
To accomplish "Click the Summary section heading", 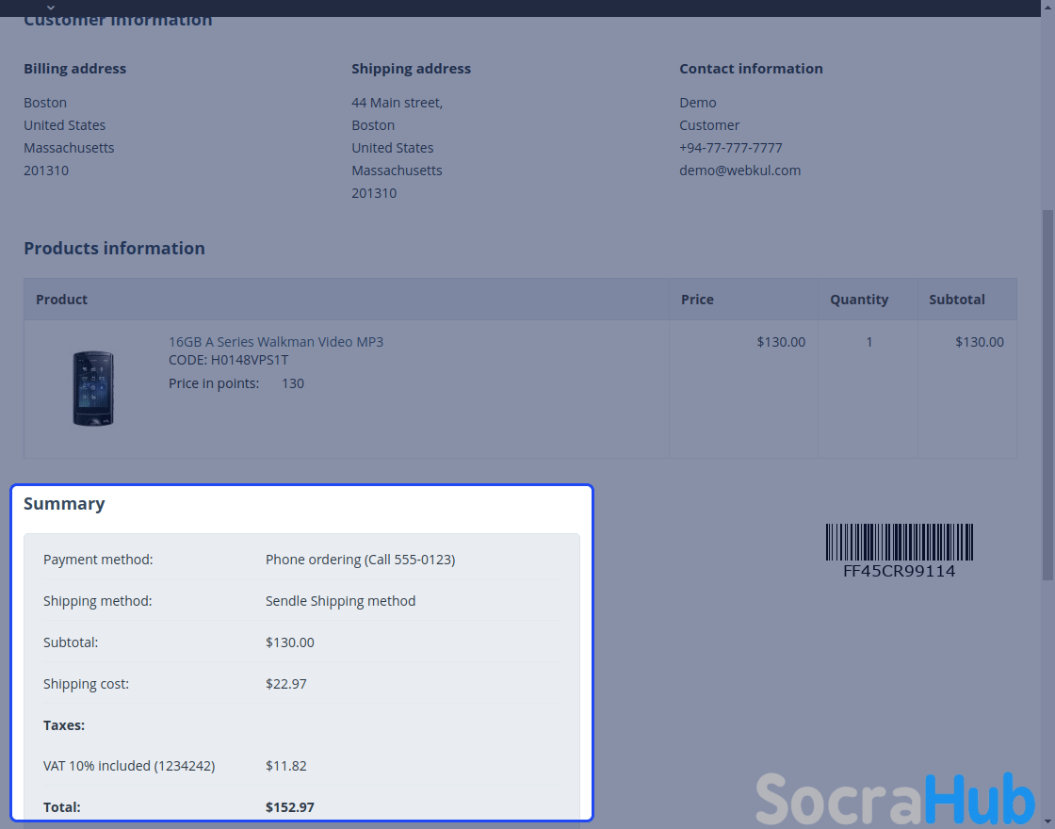I will (64, 504).
